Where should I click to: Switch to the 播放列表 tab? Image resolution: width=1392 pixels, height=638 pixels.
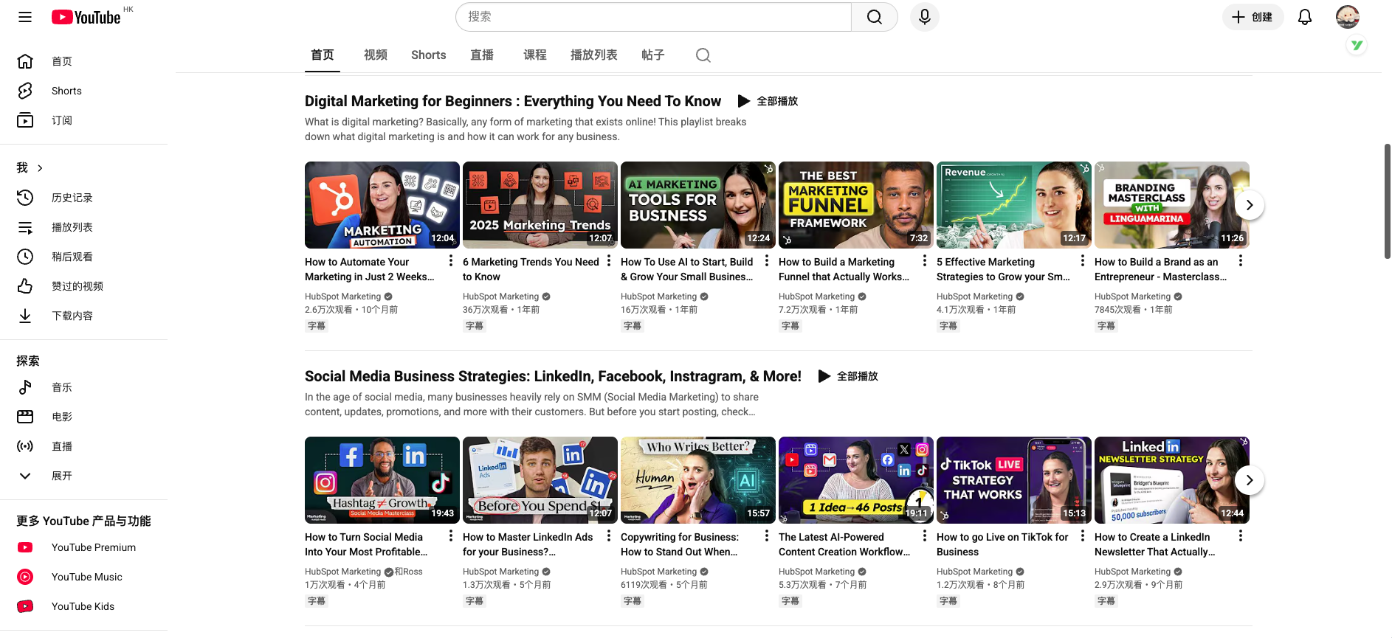point(593,55)
